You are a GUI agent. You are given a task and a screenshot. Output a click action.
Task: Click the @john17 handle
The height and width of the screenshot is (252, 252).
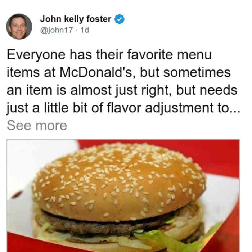coord(57,30)
